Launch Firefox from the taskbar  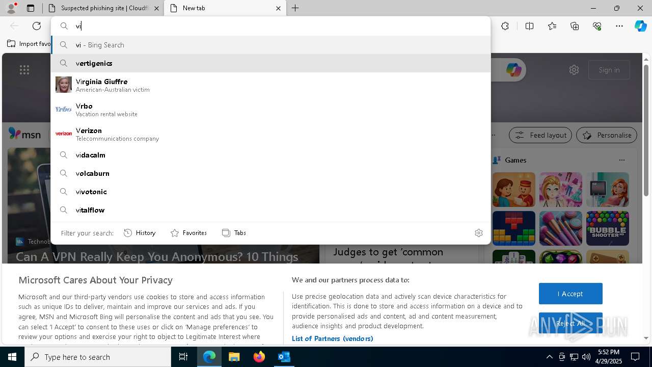pyautogui.click(x=259, y=357)
